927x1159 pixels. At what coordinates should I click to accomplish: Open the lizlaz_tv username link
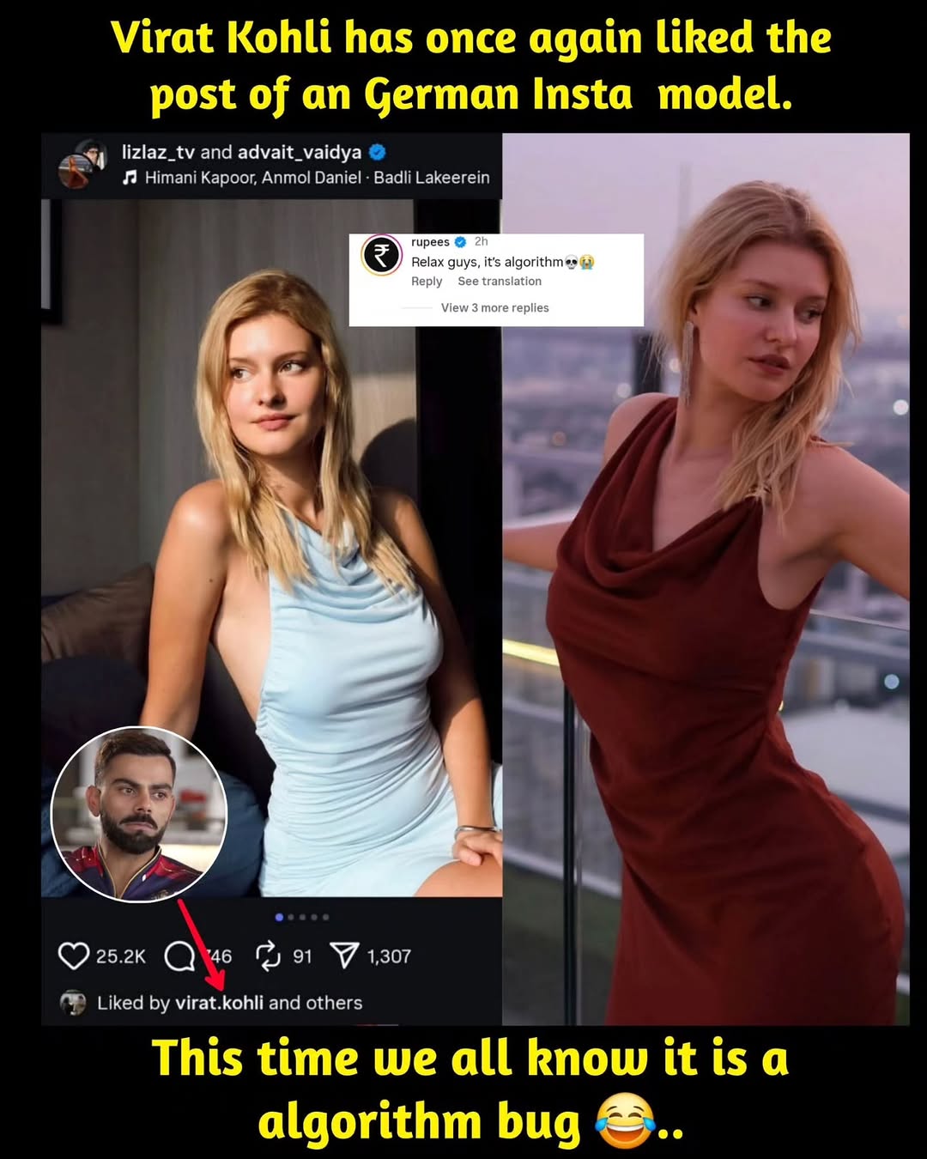pyautogui.click(x=158, y=152)
